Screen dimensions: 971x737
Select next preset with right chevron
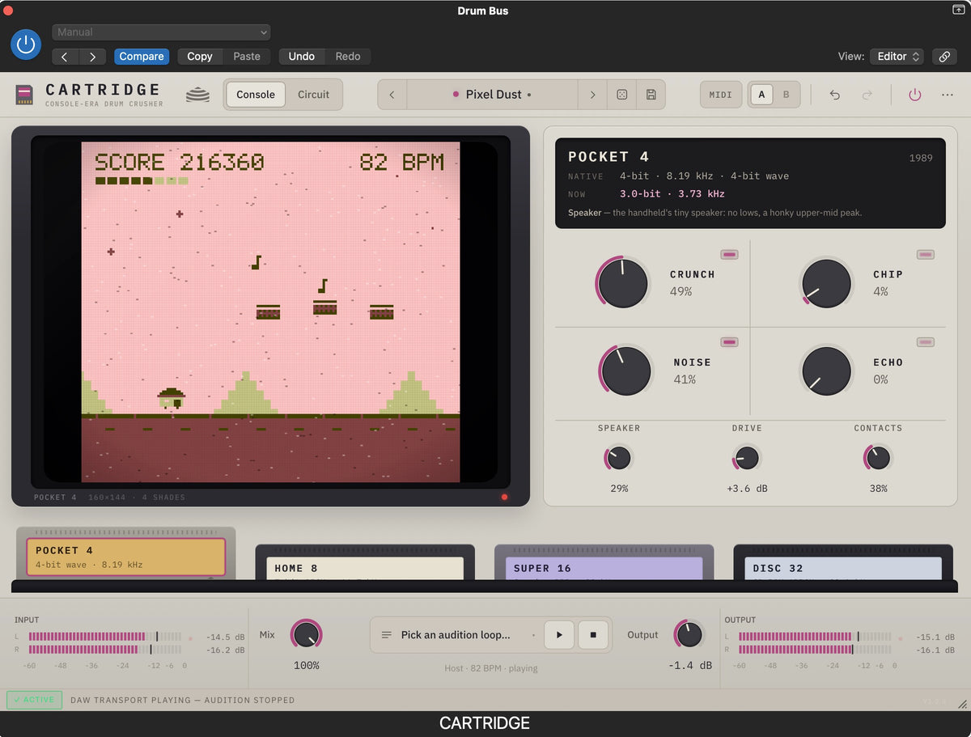coord(592,95)
